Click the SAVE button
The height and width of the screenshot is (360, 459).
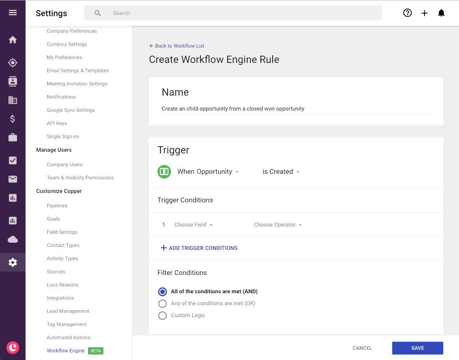tap(417, 348)
